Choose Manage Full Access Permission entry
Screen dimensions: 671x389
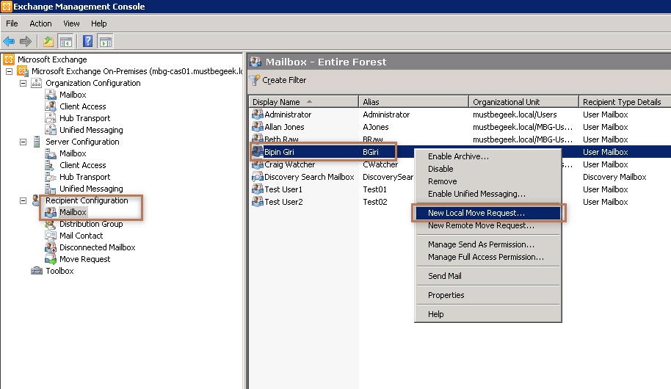[x=488, y=257]
